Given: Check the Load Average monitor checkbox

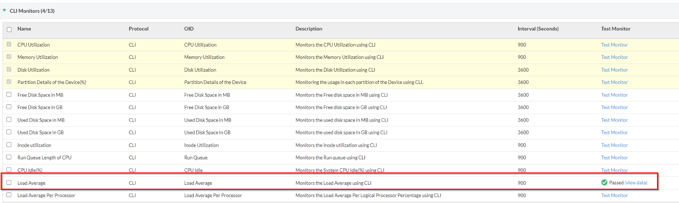Looking at the screenshot, I should (9, 183).
